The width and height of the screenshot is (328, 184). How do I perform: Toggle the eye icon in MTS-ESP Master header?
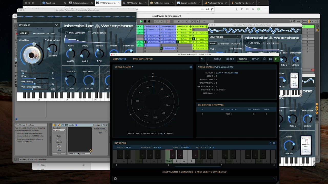(270, 59)
